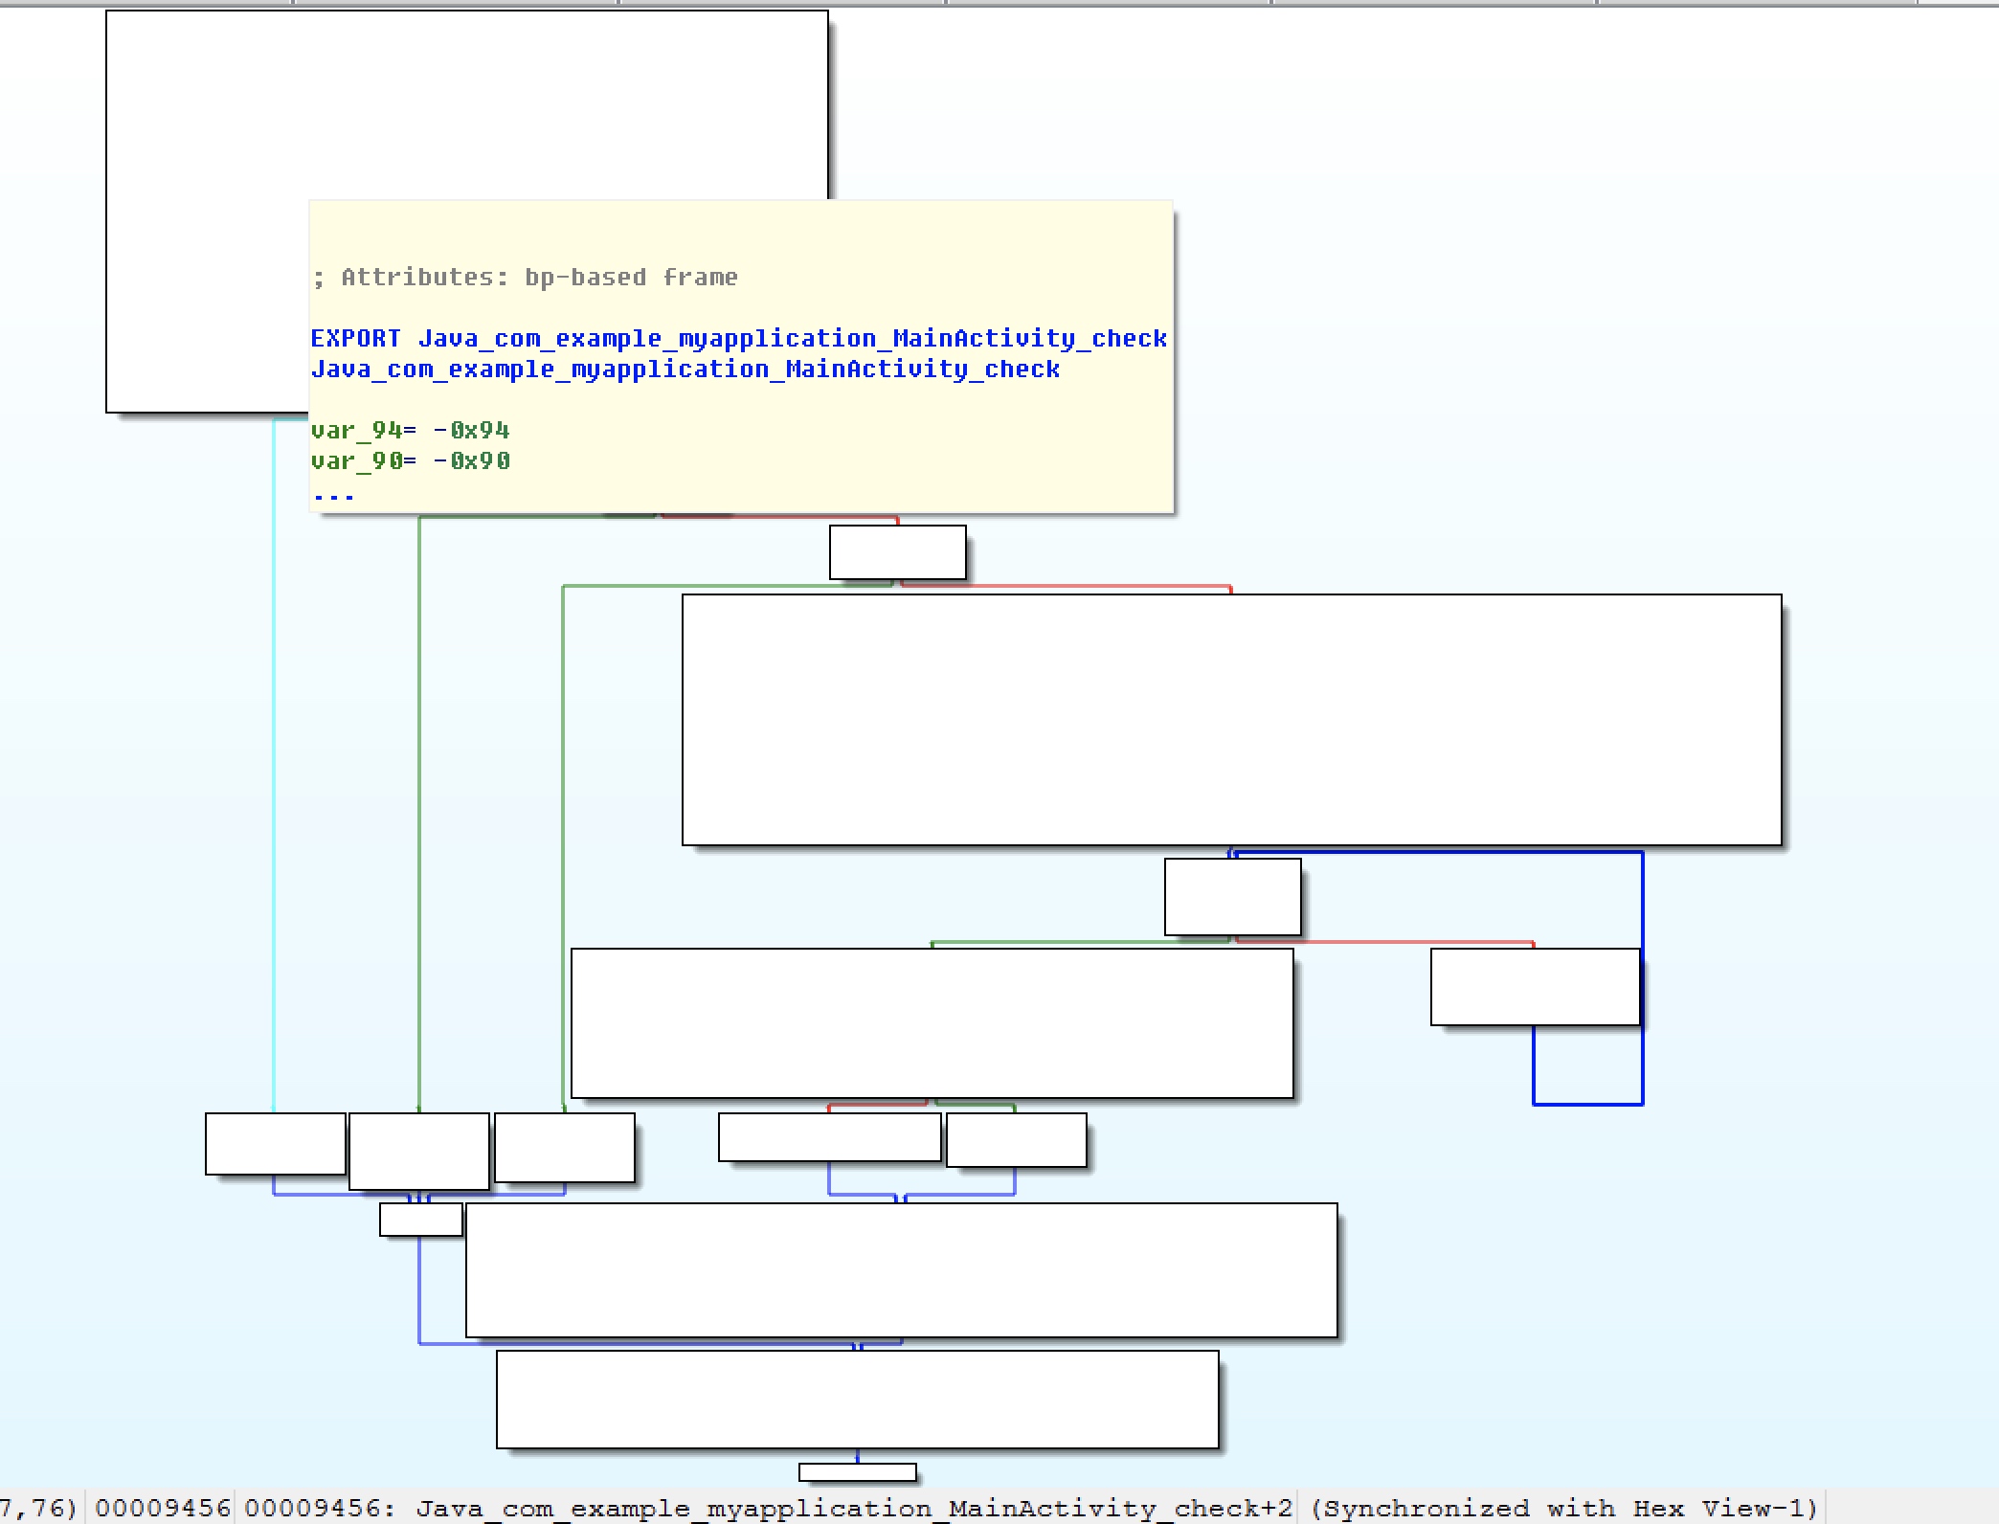Click the '...' ellipsis in the yellow tooltip
The width and height of the screenshot is (1999, 1524).
[x=333, y=495]
